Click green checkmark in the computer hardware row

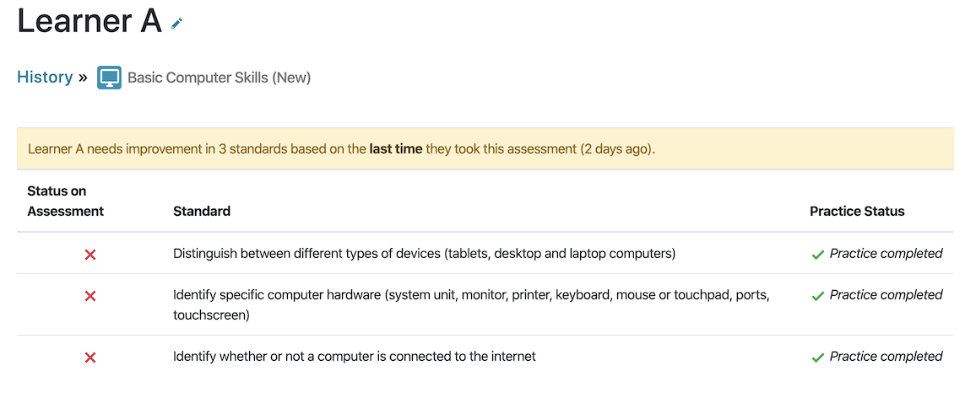[817, 296]
